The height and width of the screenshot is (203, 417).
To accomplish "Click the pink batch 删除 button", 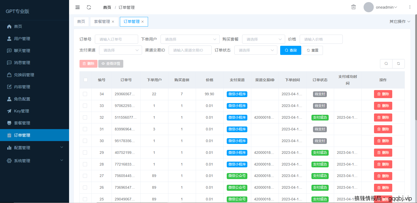I will pos(88,64).
